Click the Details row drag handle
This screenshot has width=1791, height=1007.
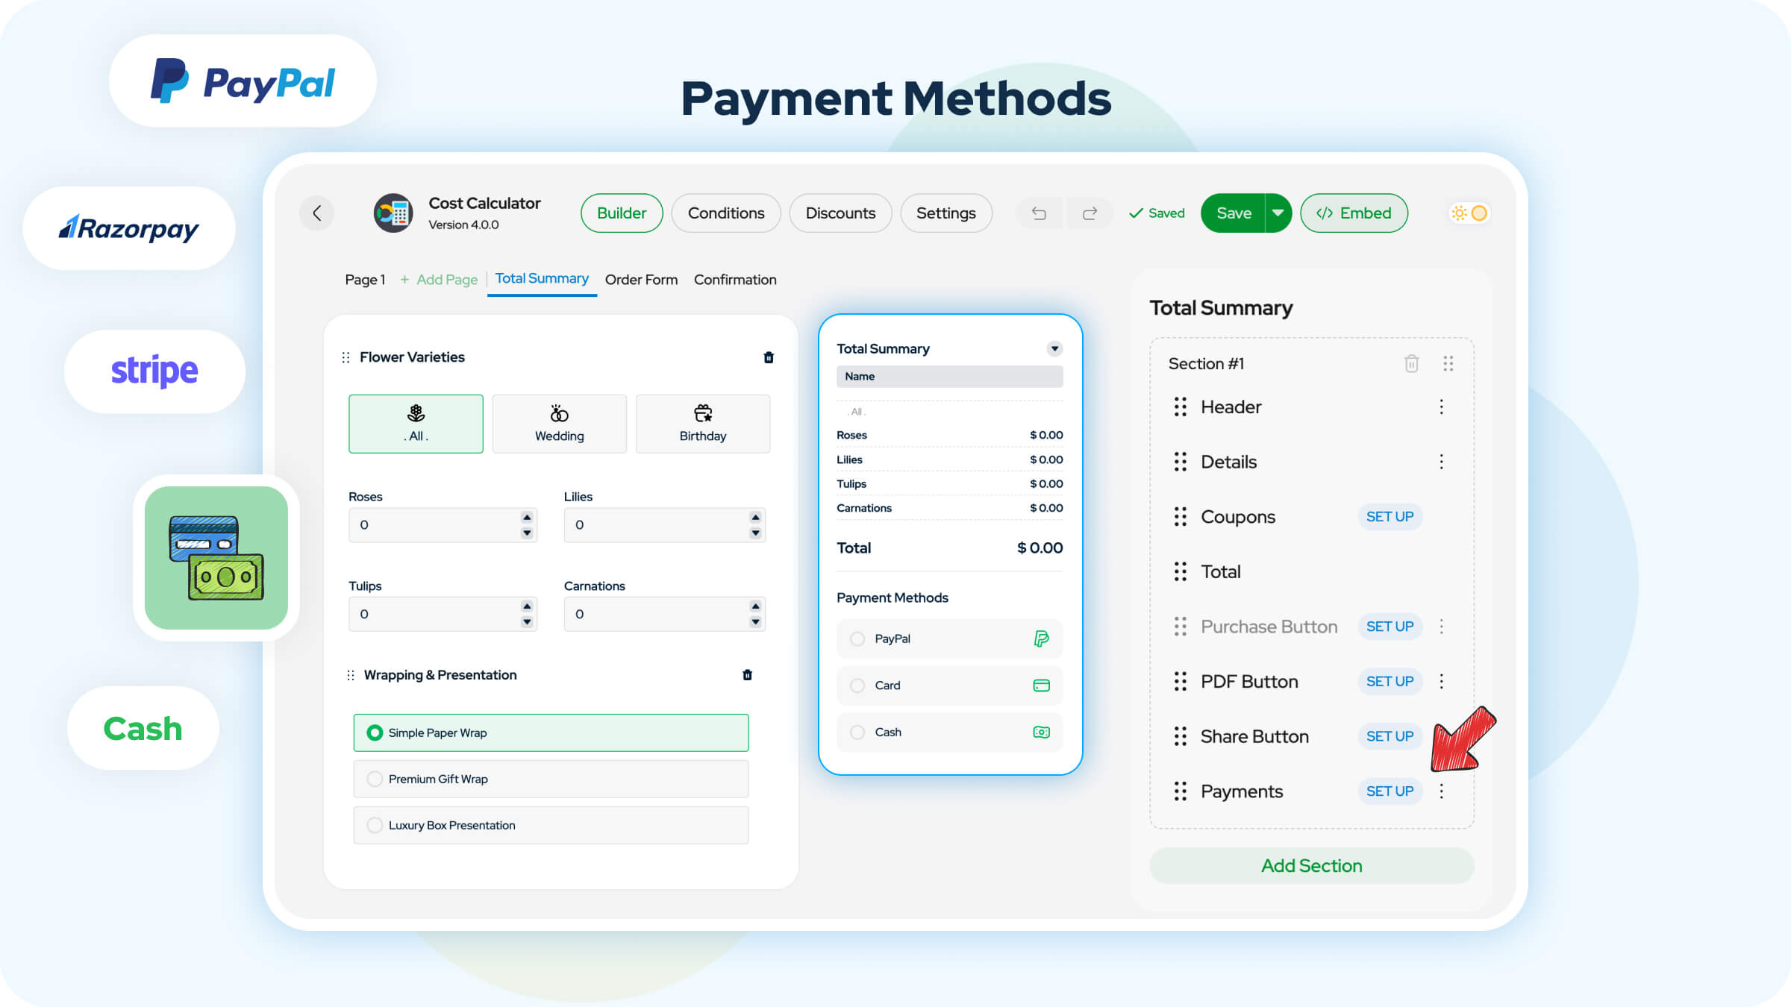pos(1180,462)
